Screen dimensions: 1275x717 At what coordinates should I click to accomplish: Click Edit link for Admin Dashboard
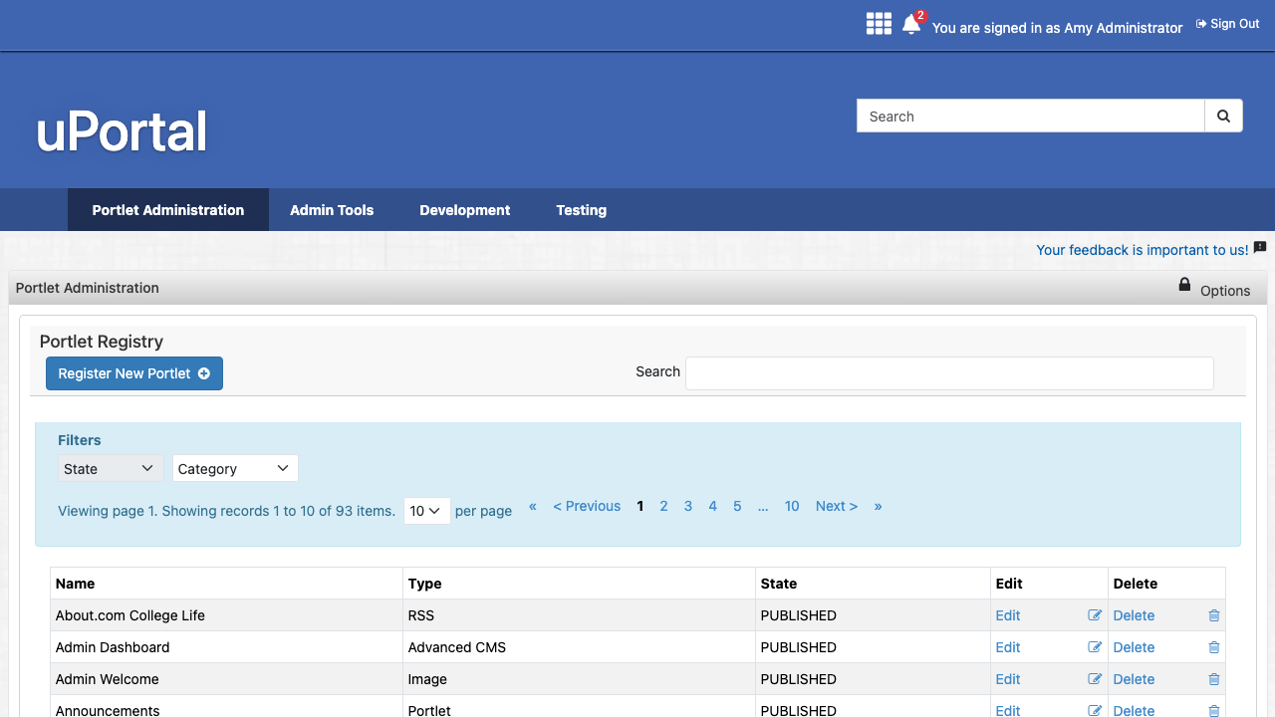pyautogui.click(x=1008, y=647)
